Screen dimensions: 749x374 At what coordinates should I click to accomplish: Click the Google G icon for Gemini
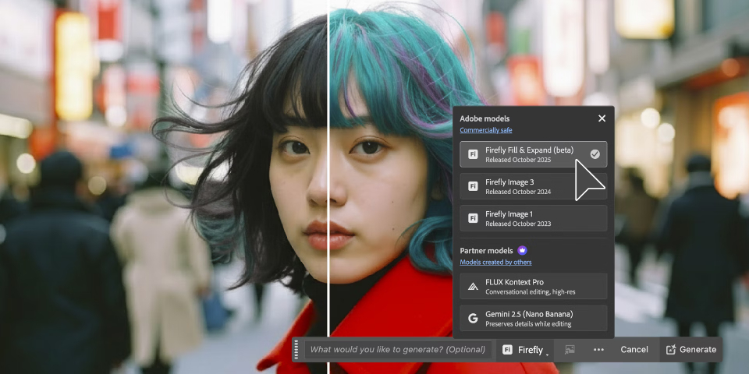coord(473,319)
